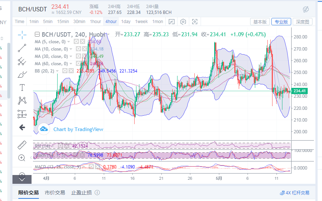Collapse the BCH/USDT legend with minus box

[x=37, y=34]
